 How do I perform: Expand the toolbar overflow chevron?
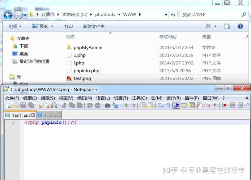point(247,104)
